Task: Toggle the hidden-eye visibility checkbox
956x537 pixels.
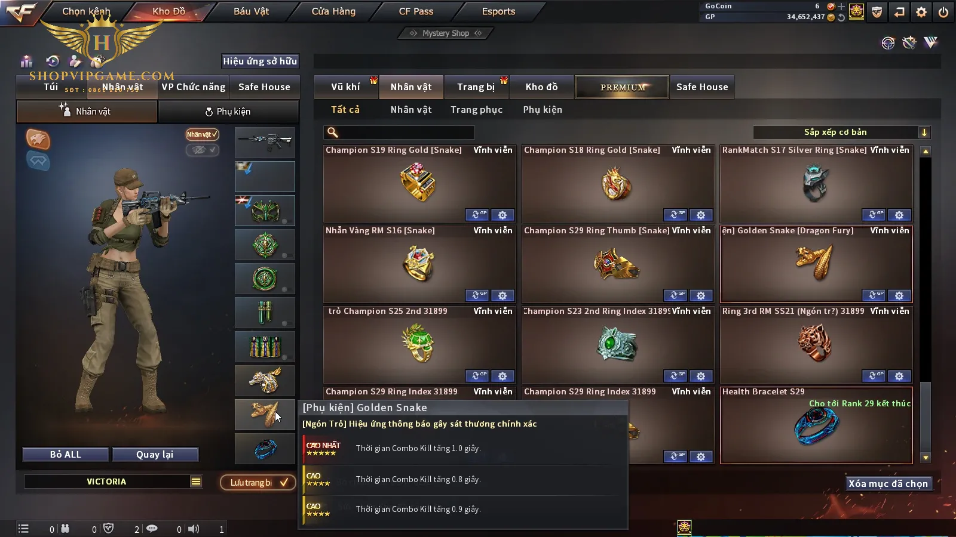Action: [203, 150]
